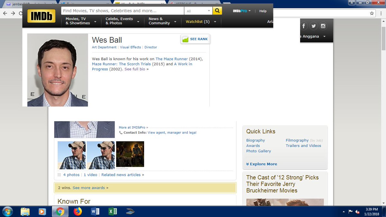This screenshot has width=386, height=217.
Task: Click browser forward arrow
Action: point(13,13)
